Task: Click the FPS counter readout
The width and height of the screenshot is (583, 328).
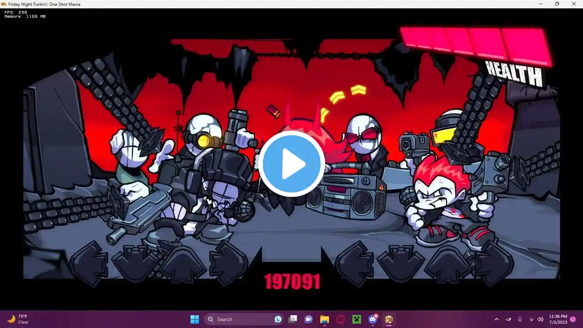Action: tap(16, 12)
